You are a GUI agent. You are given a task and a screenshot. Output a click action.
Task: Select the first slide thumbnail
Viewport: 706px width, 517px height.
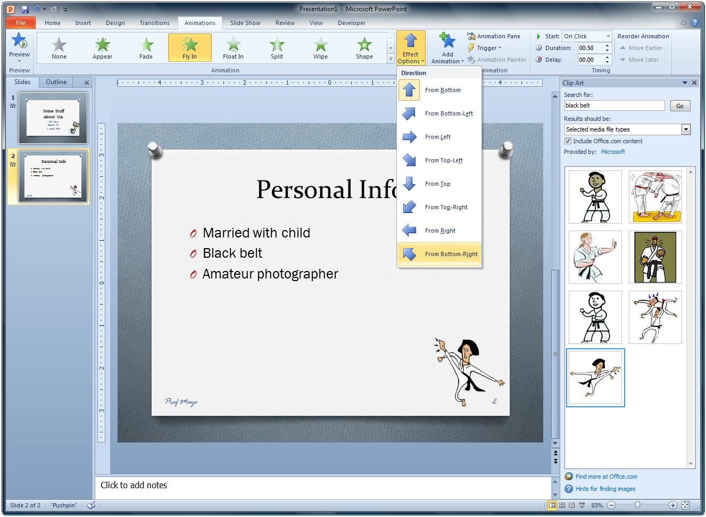53,118
